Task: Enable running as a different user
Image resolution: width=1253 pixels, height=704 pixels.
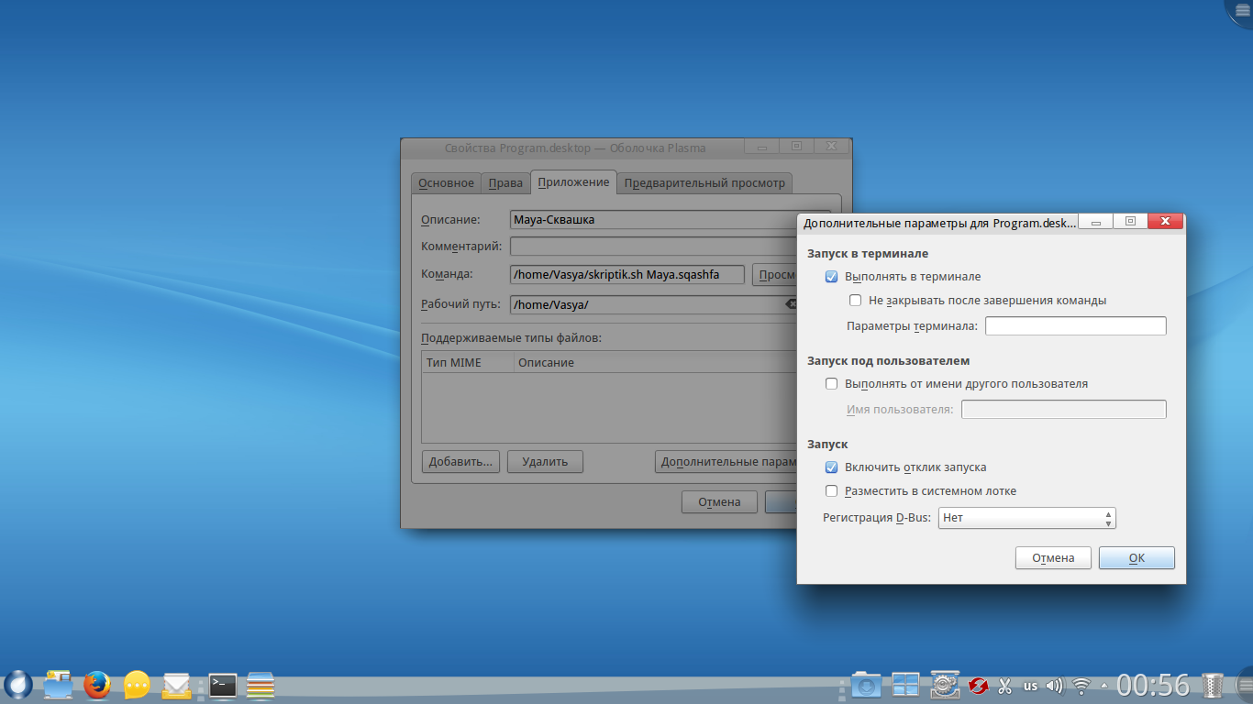Action: (832, 384)
